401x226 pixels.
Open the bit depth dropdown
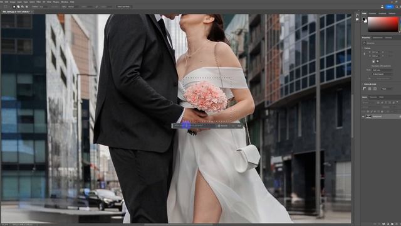(x=382, y=74)
